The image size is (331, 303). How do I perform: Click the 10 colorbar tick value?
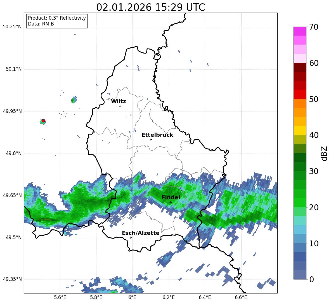tap(314, 244)
